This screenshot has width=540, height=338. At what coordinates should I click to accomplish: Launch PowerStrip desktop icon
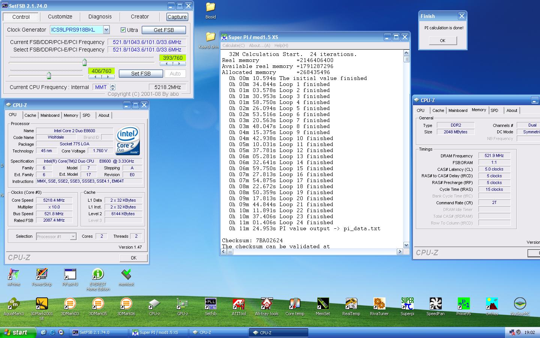42,278
